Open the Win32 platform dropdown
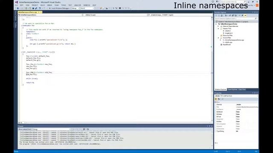 [87, 8]
